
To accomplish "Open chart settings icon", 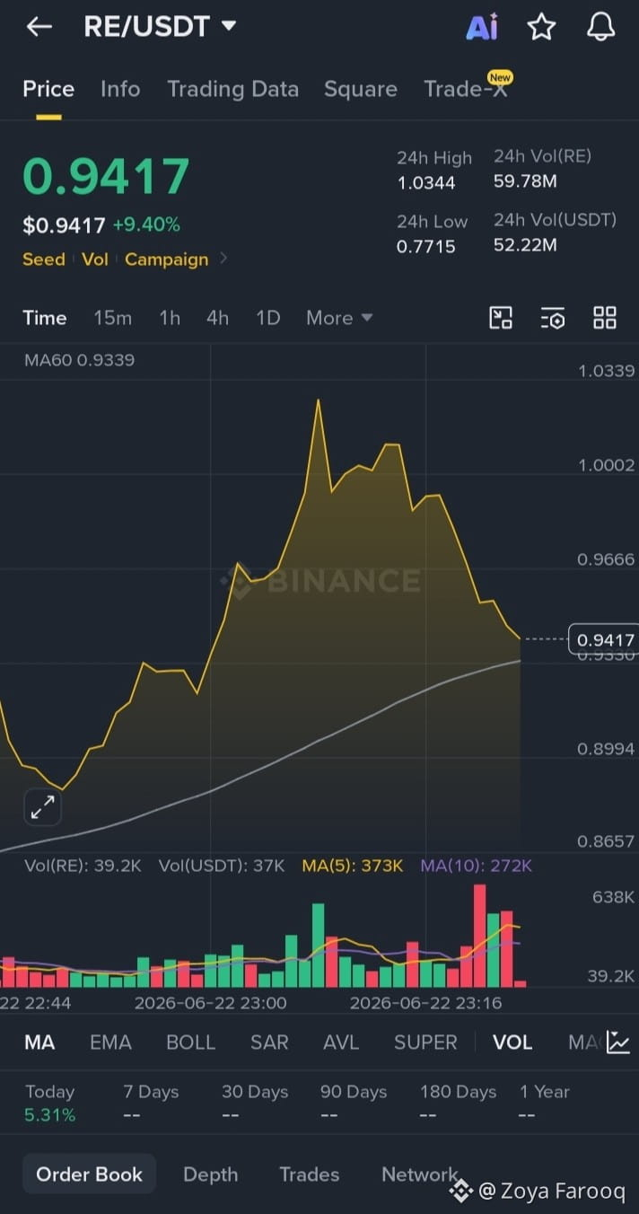I will (x=553, y=317).
